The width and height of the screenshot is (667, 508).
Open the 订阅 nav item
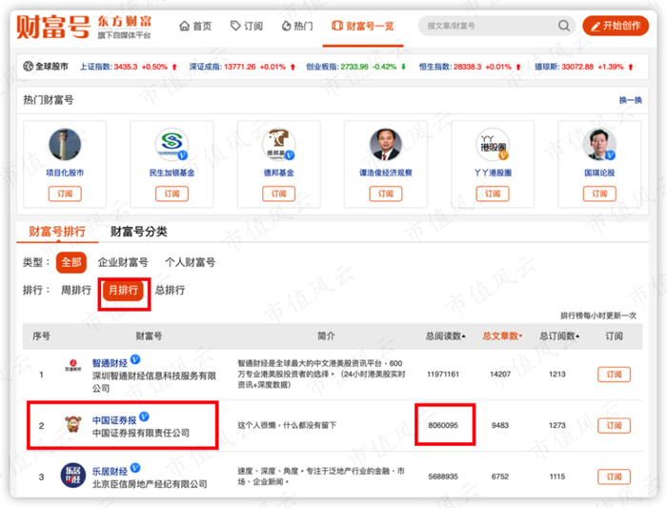(246, 26)
